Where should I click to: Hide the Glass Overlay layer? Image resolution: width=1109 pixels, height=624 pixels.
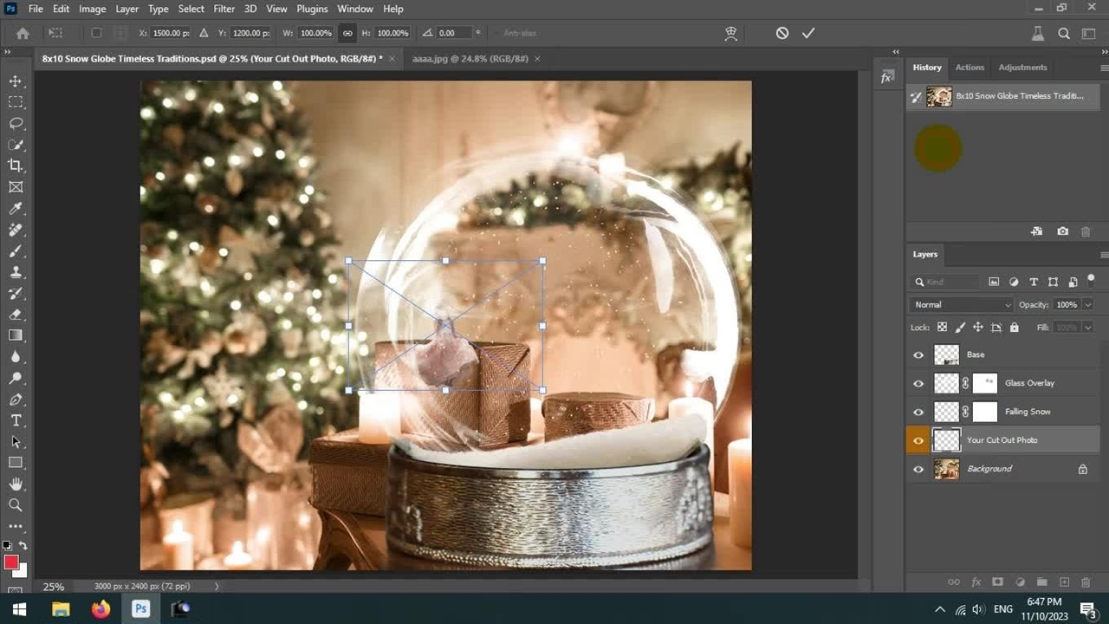coord(918,383)
